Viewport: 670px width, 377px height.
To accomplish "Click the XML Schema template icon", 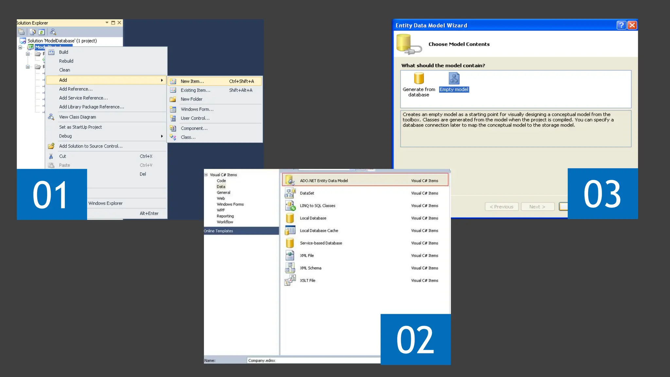I will [290, 268].
